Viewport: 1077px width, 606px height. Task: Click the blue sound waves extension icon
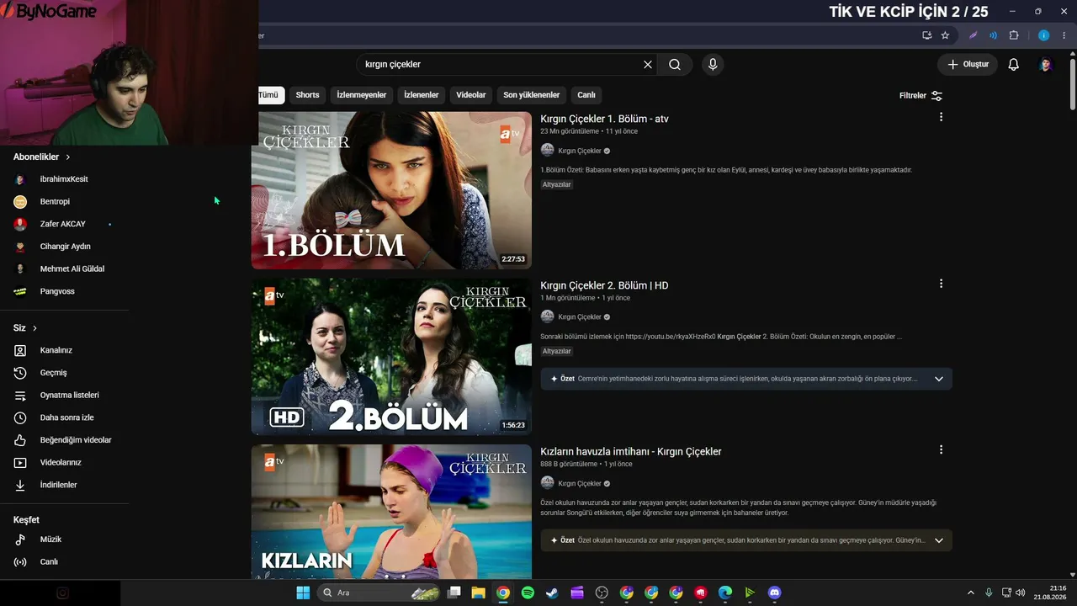(993, 35)
